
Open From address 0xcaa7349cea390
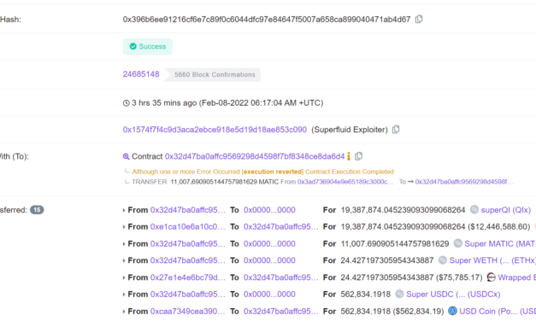(188, 311)
